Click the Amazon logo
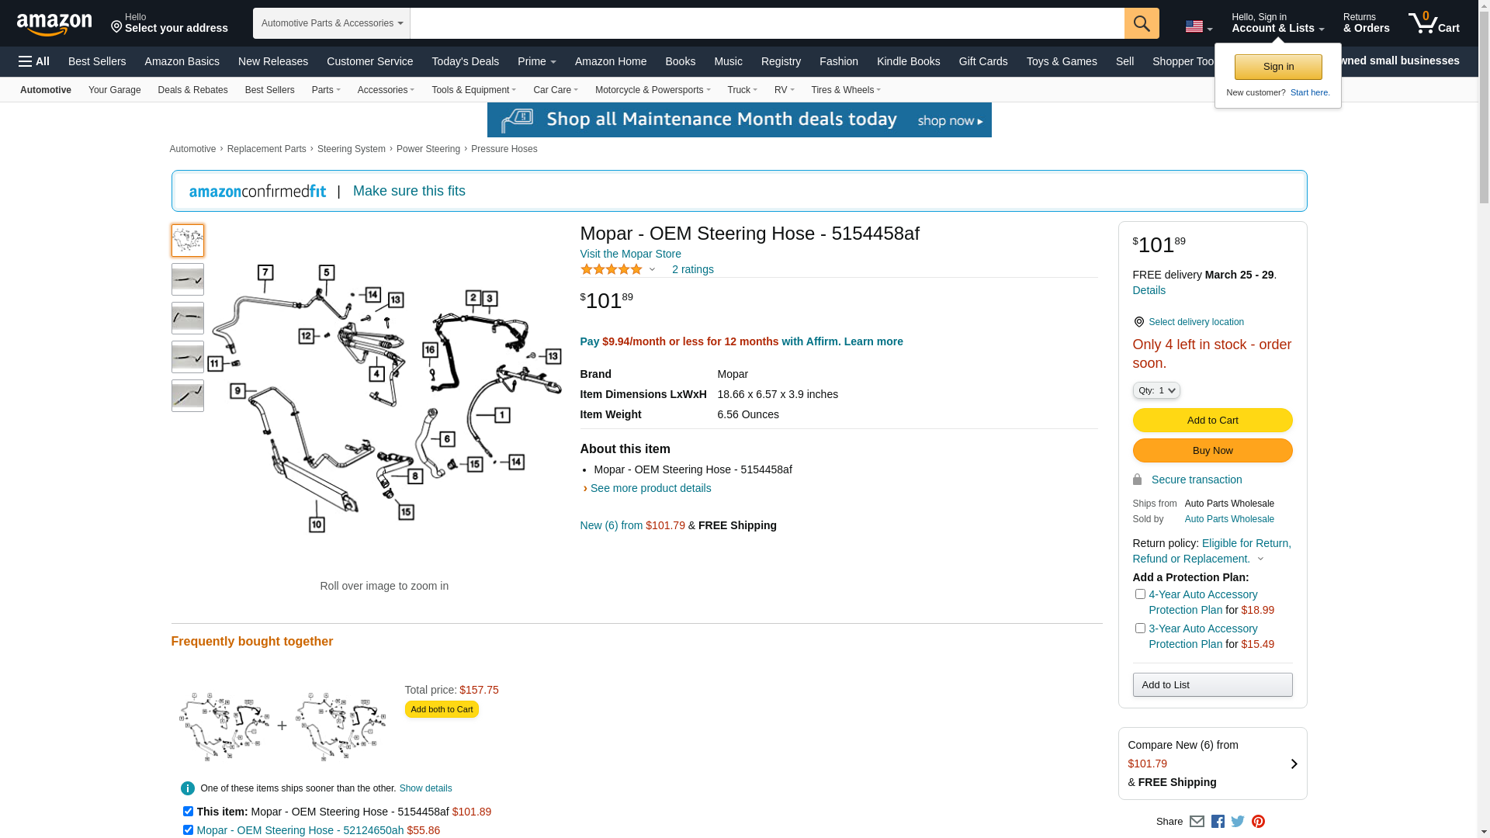The height and width of the screenshot is (838, 1490). click(x=54, y=24)
